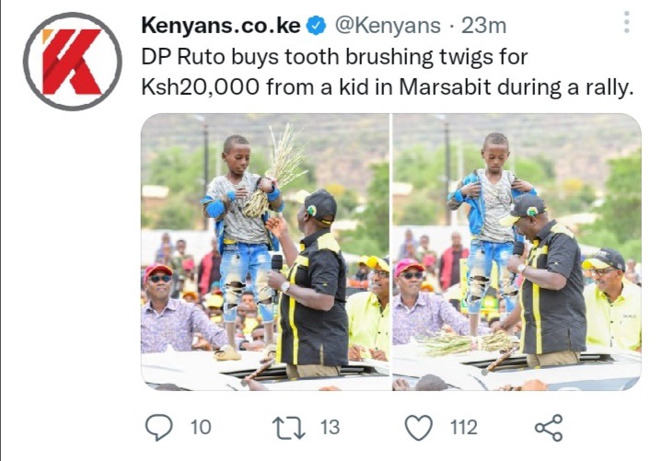
Task: Click the word Marsabit in tweet text
Action: 445,87
